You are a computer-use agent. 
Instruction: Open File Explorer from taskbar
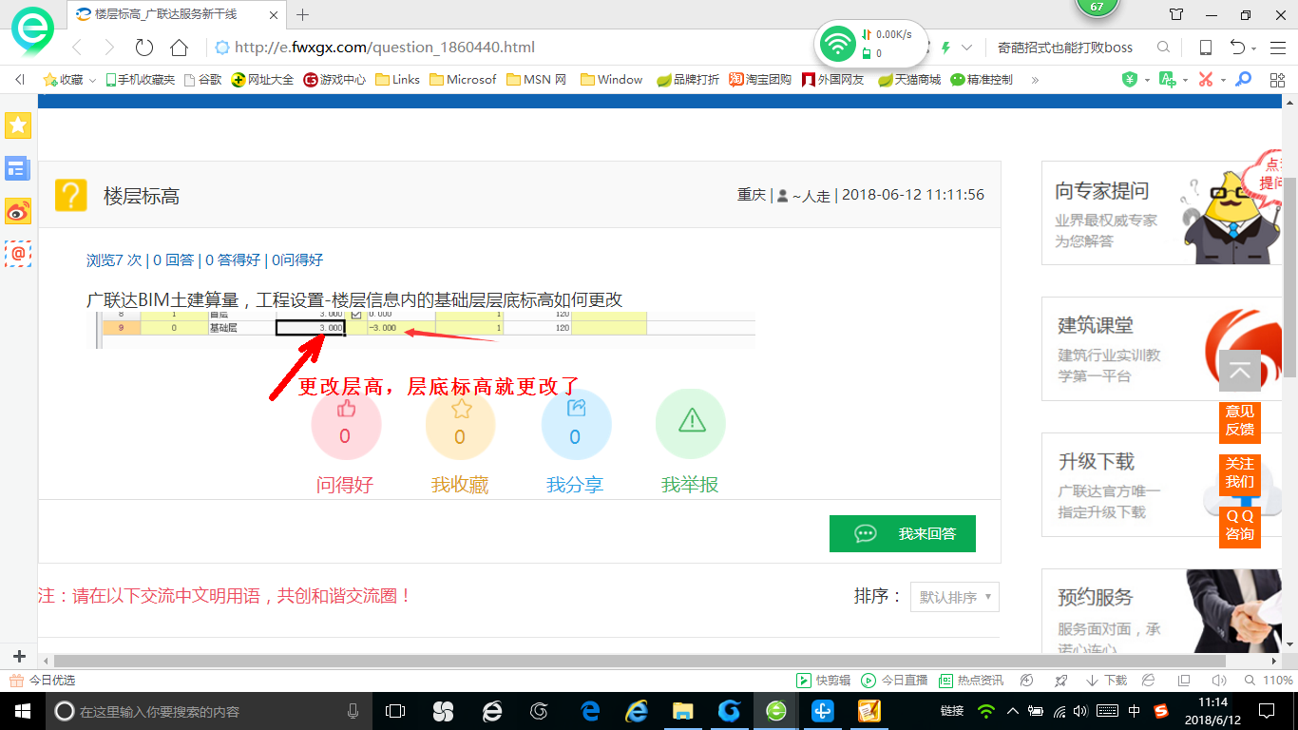(x=682, y=711)
